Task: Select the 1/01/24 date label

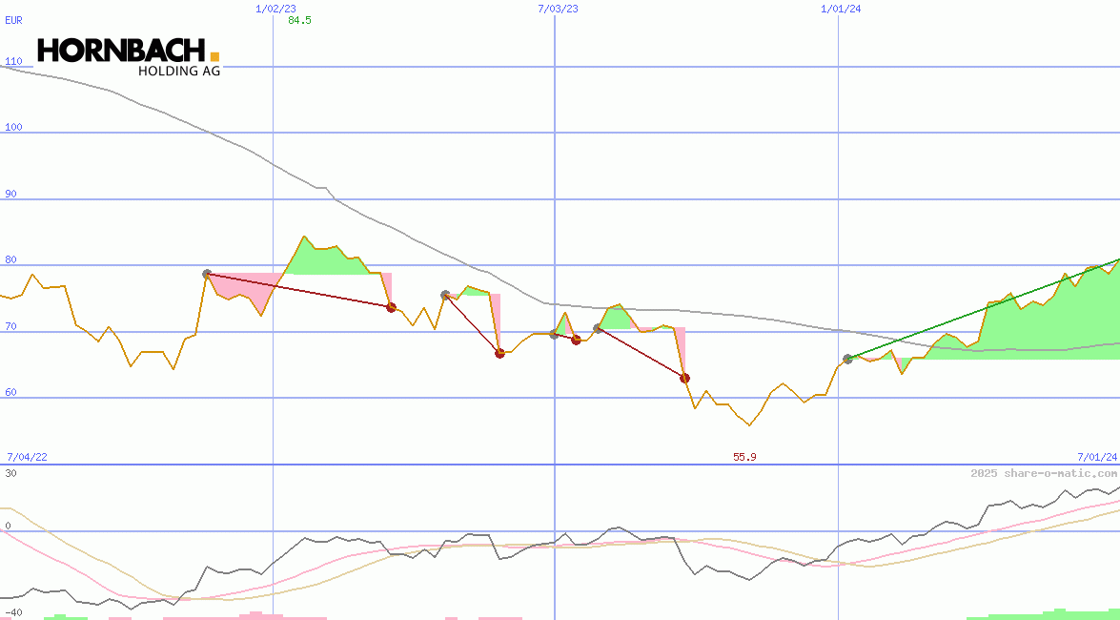Action: pyautogui.click(x=841, y=9)
